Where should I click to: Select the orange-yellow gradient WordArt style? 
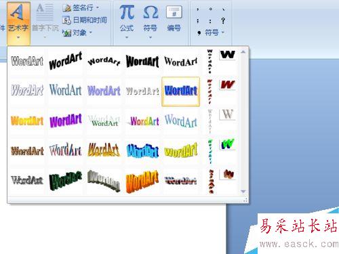27,121
